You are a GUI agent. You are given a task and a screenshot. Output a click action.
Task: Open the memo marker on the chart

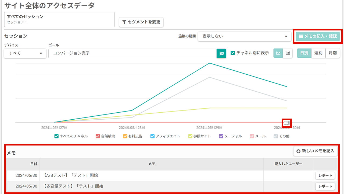pos(286,123)
